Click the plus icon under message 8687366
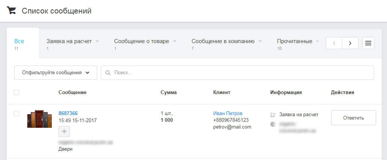This screenshot has width=387, height=160. click(x=64, y=132)
